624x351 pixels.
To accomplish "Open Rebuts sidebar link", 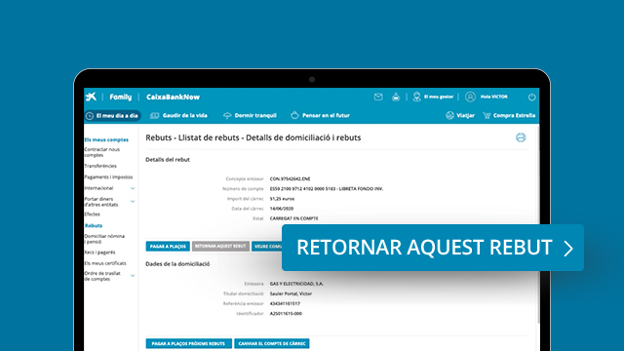I will (94, 225).
